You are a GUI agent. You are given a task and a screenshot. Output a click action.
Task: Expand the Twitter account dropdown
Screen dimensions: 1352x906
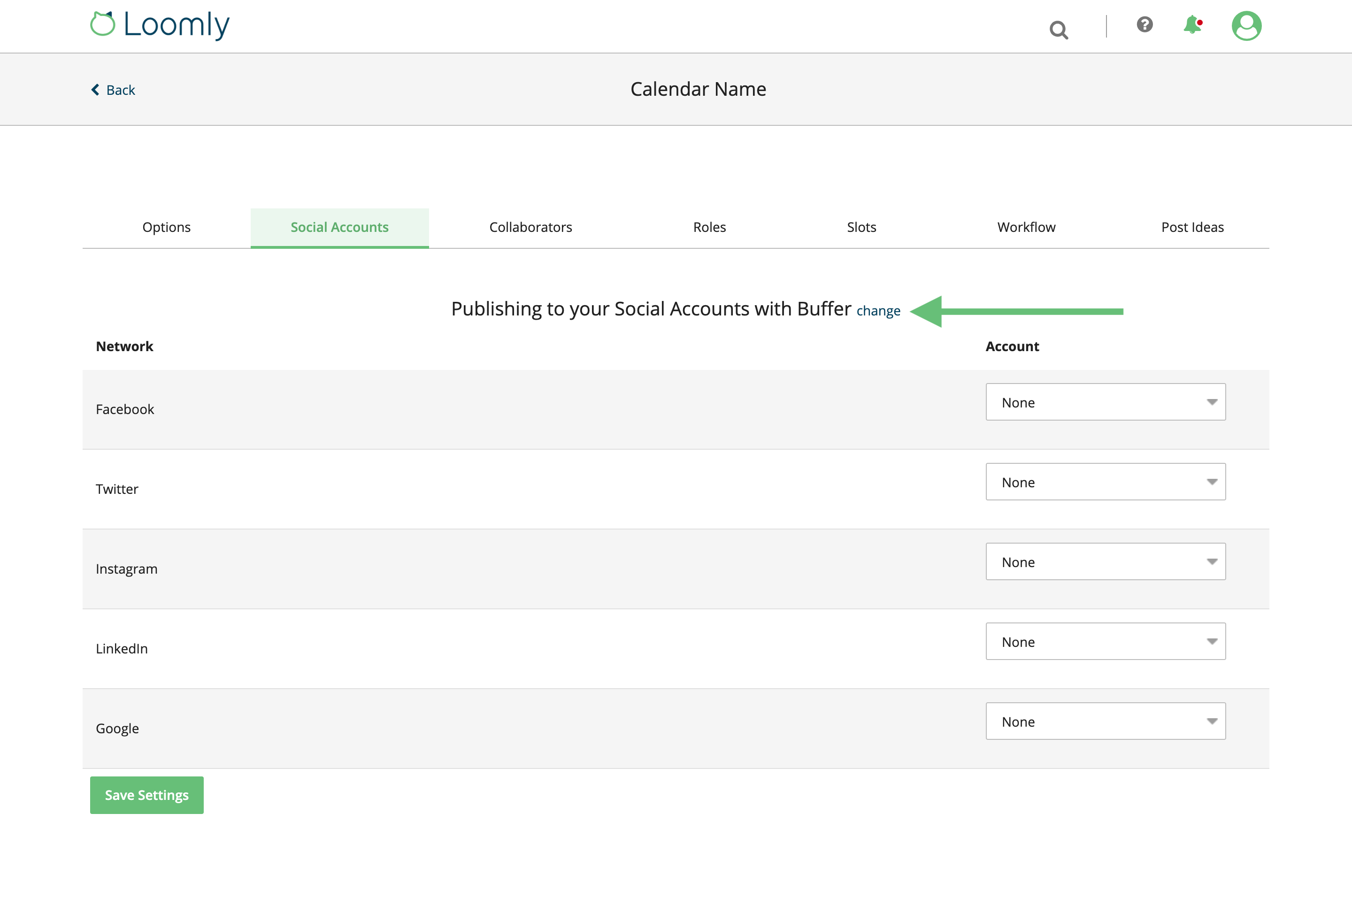tap(1105, 482)
